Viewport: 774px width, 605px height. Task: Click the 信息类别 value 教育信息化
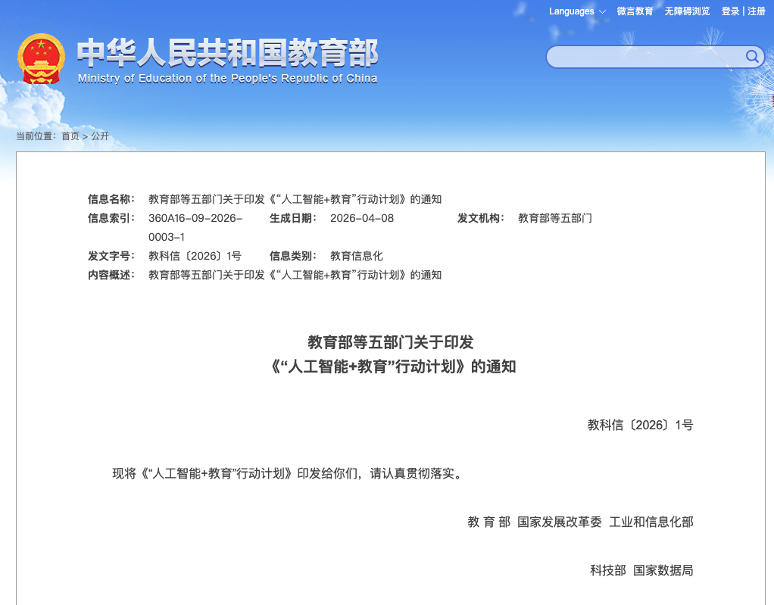point(356,256)
